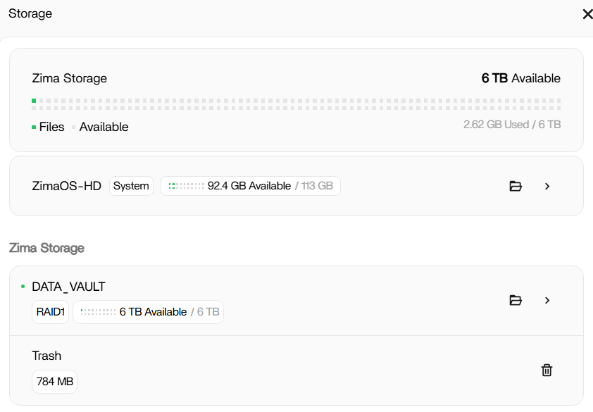Click the Available legend label
The width and height of the screenshot is (593, 412).
[104, 127]
